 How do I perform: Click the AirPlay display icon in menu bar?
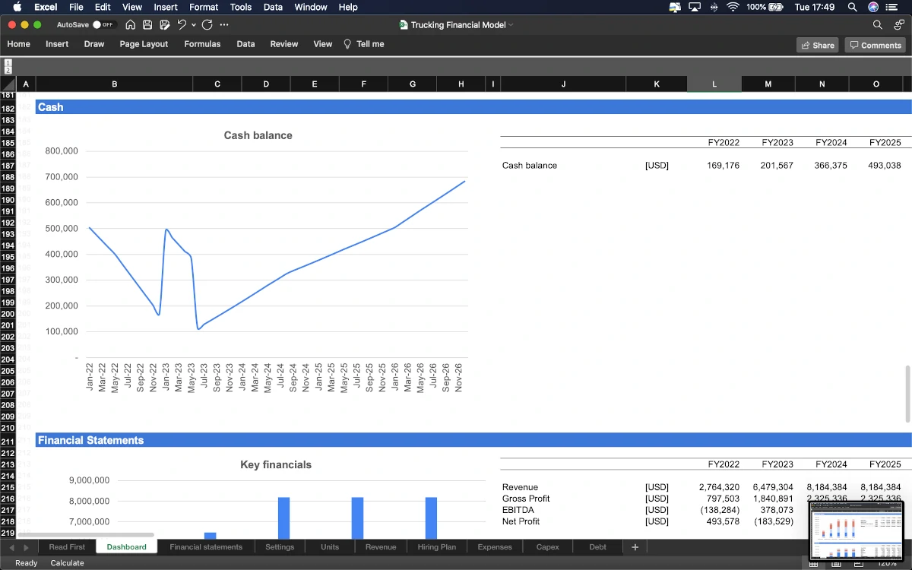pyautogui.click(x=695, y=7)
